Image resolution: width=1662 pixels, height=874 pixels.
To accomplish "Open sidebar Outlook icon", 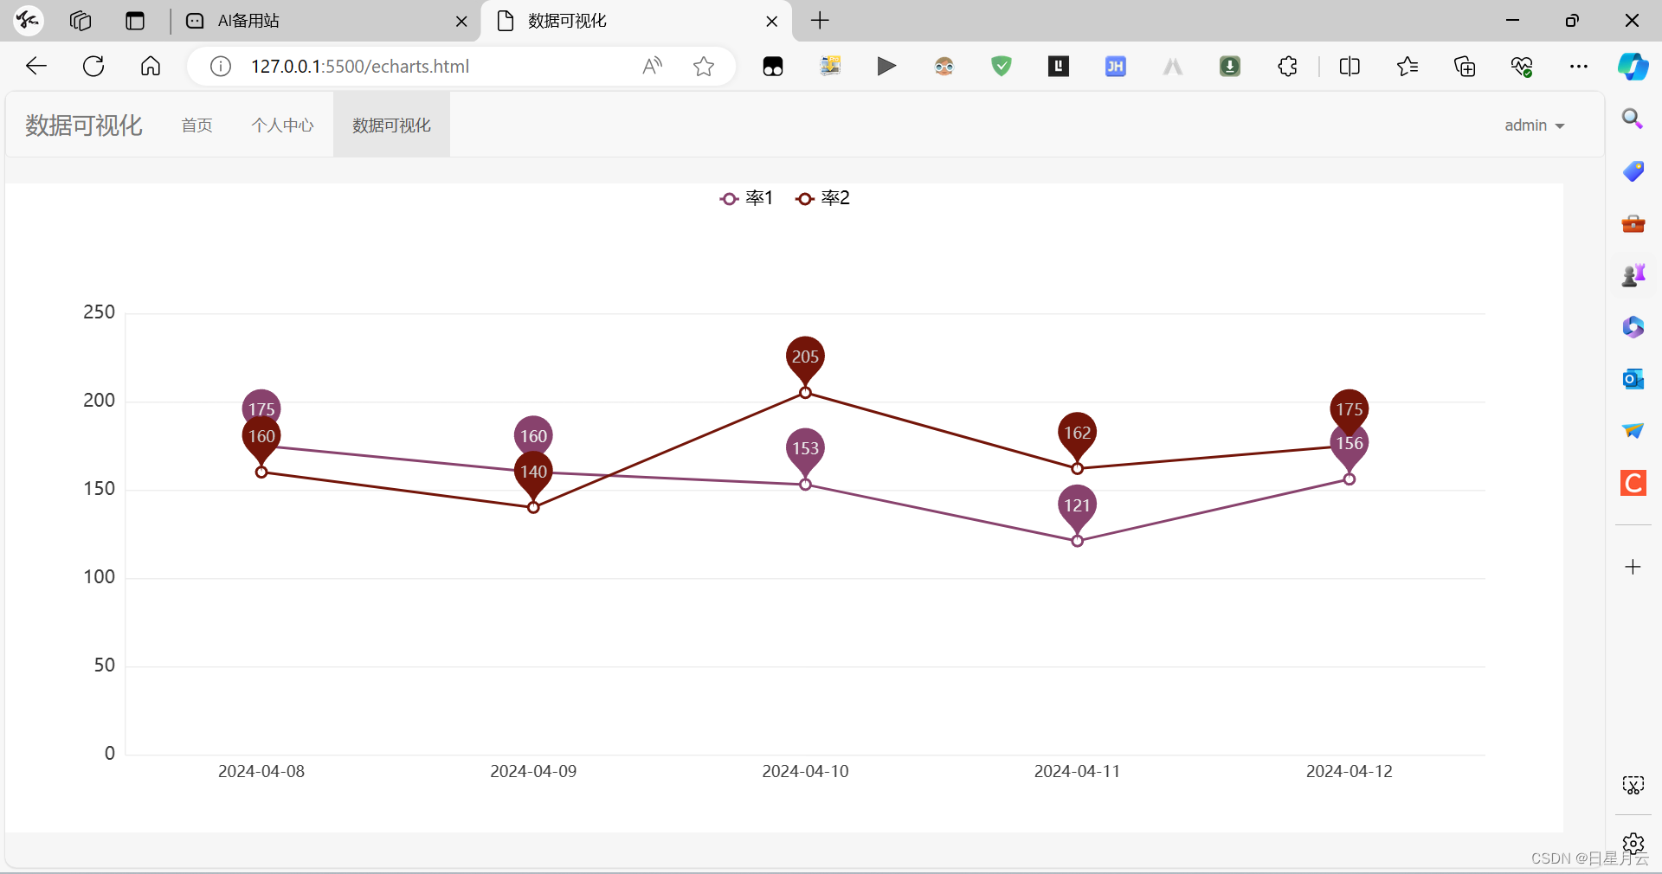I will pyautogui.click(x=1633, y=379).
